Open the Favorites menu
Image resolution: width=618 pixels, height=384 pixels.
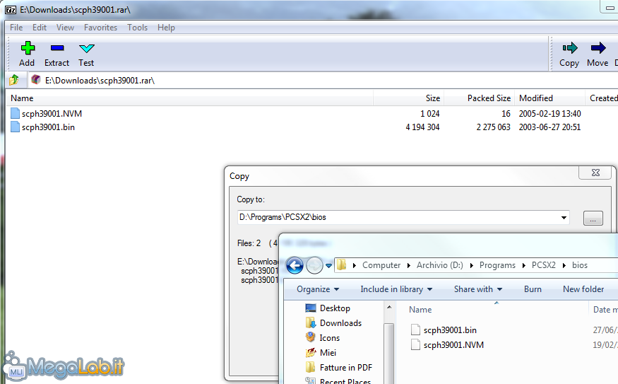100,28
